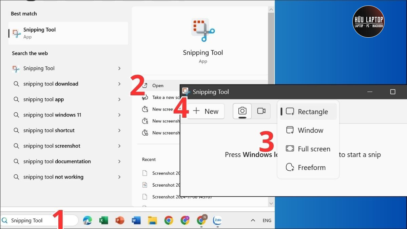The height and width of the screenshot is (229, 407).
Task: Click the taskbar search box containing Snipping Tool
Action: pos(39,221)
